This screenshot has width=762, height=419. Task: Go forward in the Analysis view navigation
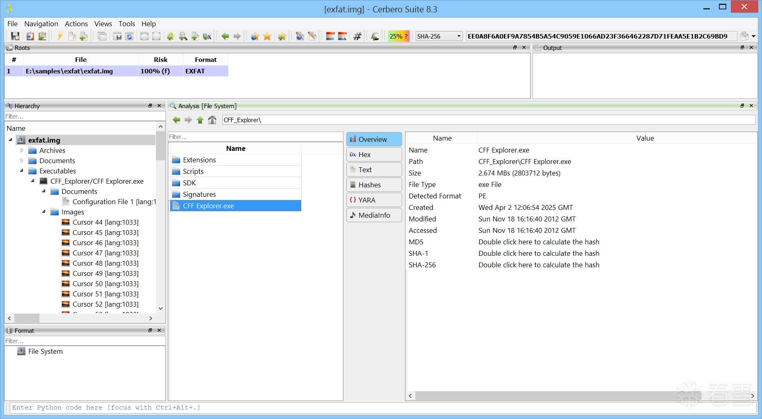tap(188, 120)
